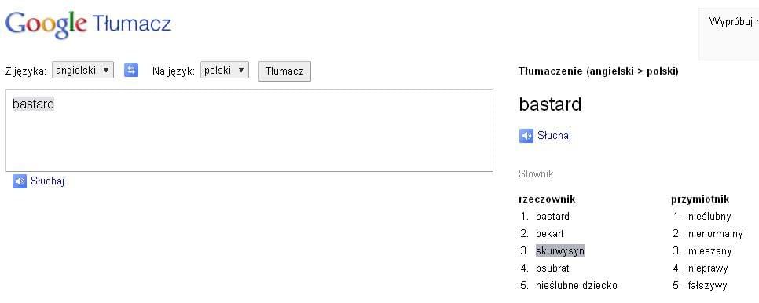Click 'Słuchaj' link beside translation result
Screen dimensions: 759x303
[x=554, y=135]
